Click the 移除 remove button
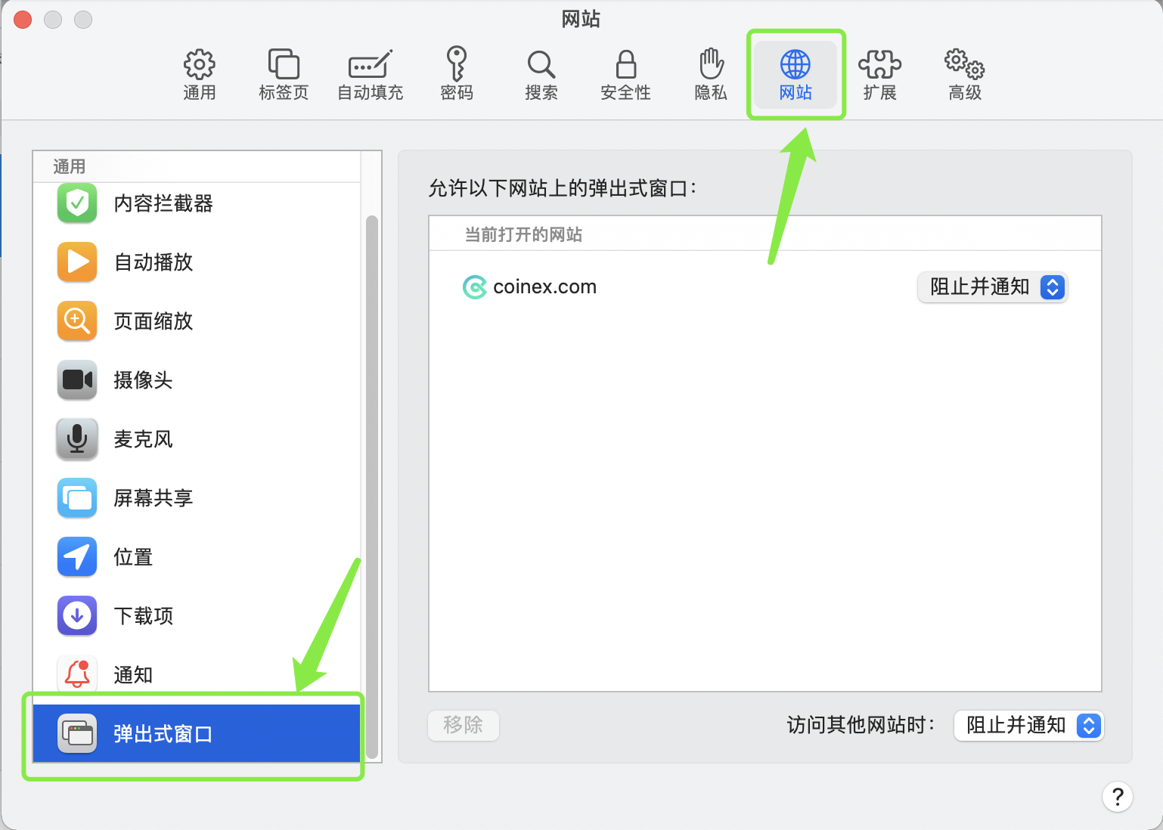The image size is (1163, 830). 463,726
